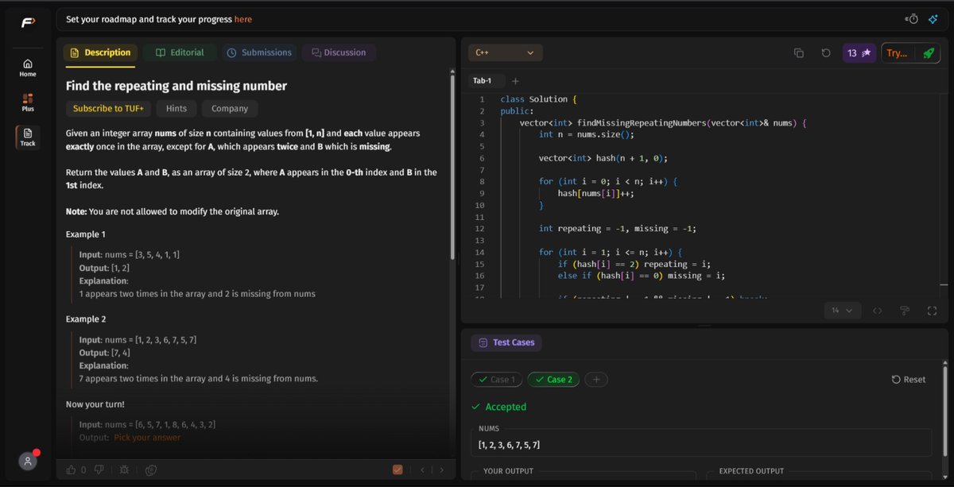Viewport: 954px width, 487px height.
Task: Follow the roadmap 'here' link
Action: point(243,19)
